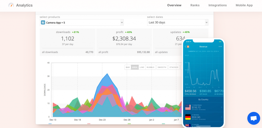The image size is (262, 128).
Task: Tap the back arrow in the phone Revenue screen
Action: pos(185,47)
